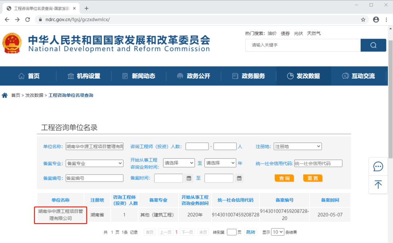Click the hot search term 光伏
Viewport: 393px width, 243px height.
coord(298,33)
